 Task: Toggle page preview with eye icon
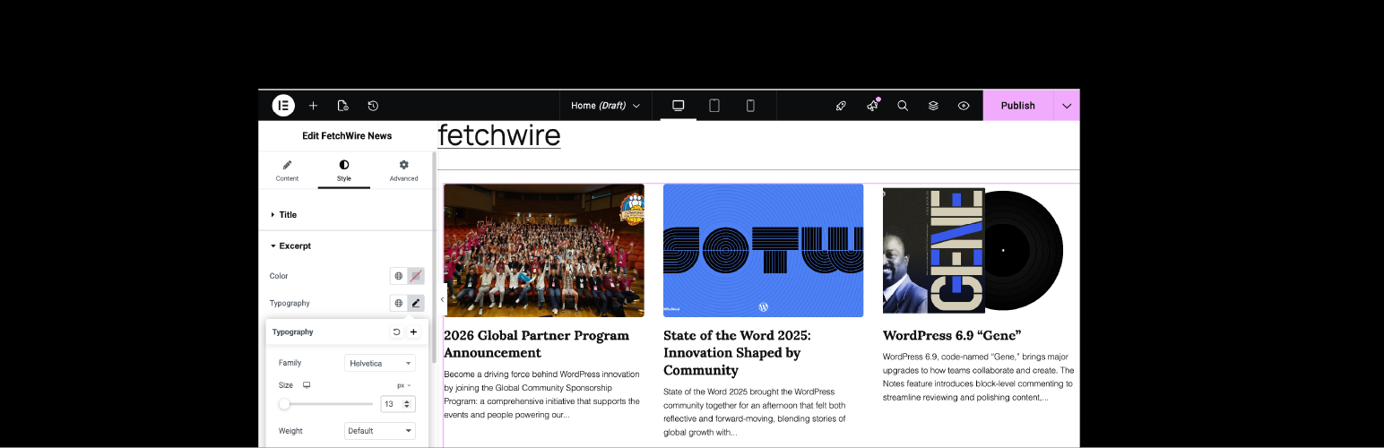coord(964,106)
